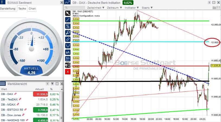This screenshot has width=221, height=122.
Task: Click the floppy disk save icon
Action: [218, 8]
